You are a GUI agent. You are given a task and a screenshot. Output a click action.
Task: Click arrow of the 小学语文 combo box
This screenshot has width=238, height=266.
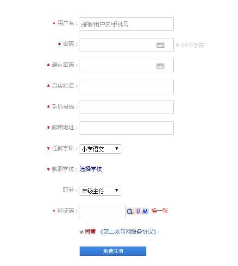click(117, 149)
